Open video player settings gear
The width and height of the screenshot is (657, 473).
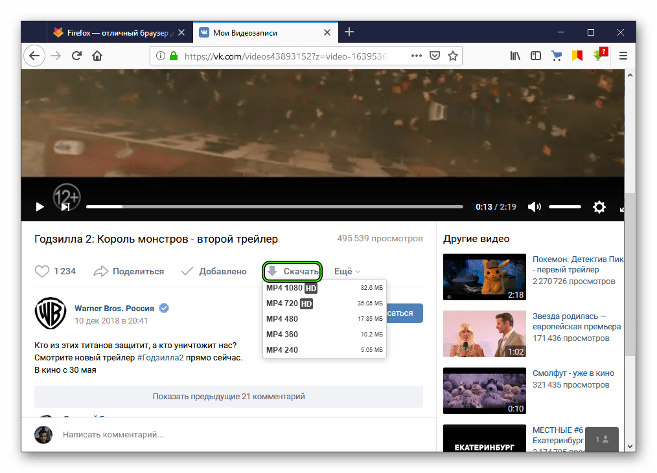[599, 207]
